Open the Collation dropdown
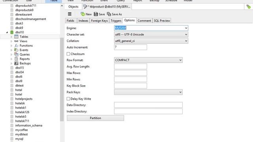Image resolution: width=253 pixels, height=142 pixels. tap(186, 41)
